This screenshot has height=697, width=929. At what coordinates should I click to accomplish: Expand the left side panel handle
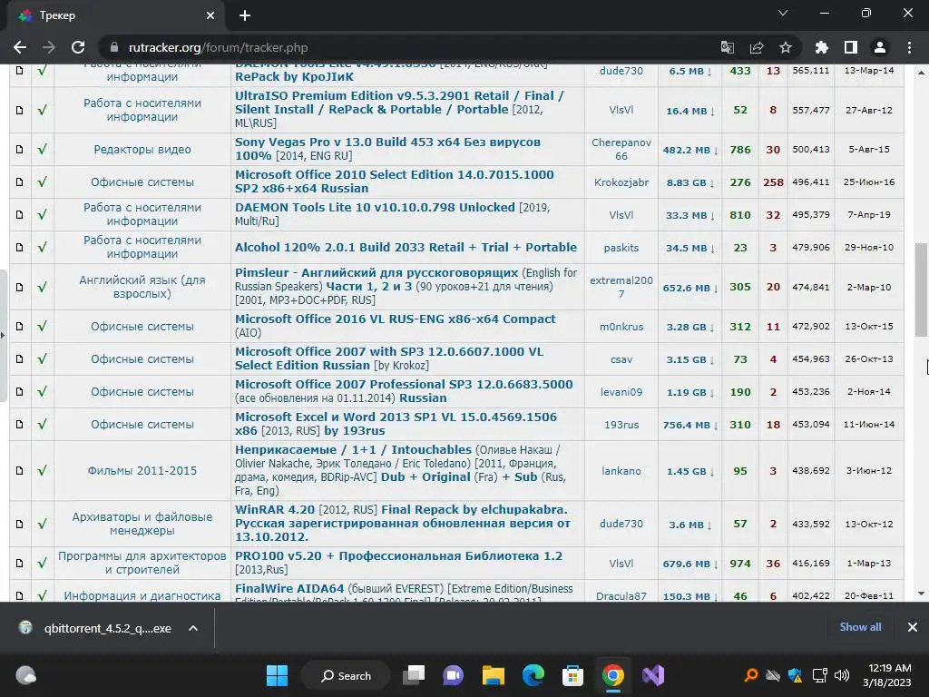(x=3, y=336)
